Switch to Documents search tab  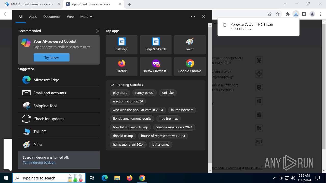coord(52,17)
